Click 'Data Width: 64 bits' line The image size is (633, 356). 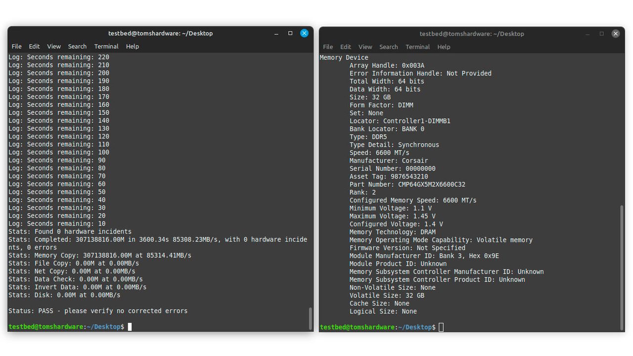tap(385, 89)
